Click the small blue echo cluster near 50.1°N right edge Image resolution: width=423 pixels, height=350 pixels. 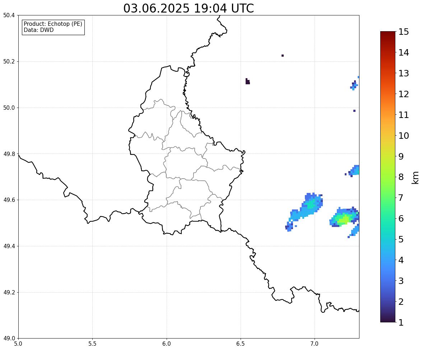[x=354, y=85]
